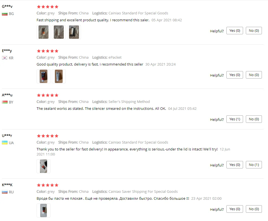The height and width of the screenshot is (221, 268).
Task: Open the photo in U***r's review
Action: (44, 166)
